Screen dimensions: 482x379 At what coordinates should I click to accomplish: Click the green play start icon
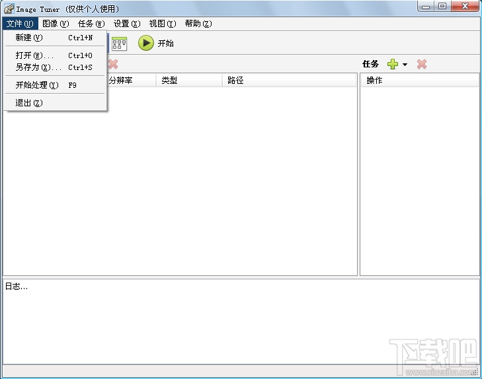pyautogui.click(x=145, y=43)
